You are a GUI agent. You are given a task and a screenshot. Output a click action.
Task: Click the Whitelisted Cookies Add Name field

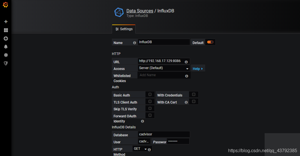click(x=164, y=75)
